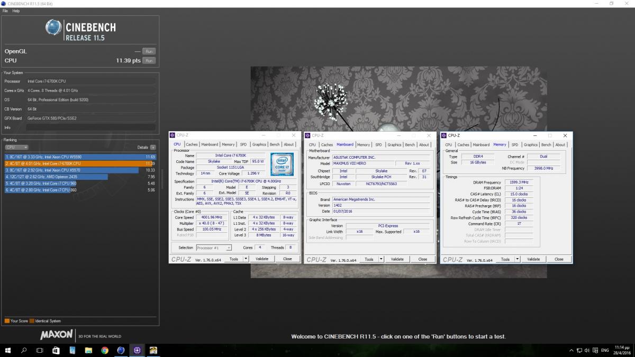Run the CPU benchmark
Image resolution: width=635 pixels, height=357 pixels.
pyautogui.click(x=149, y=61)
